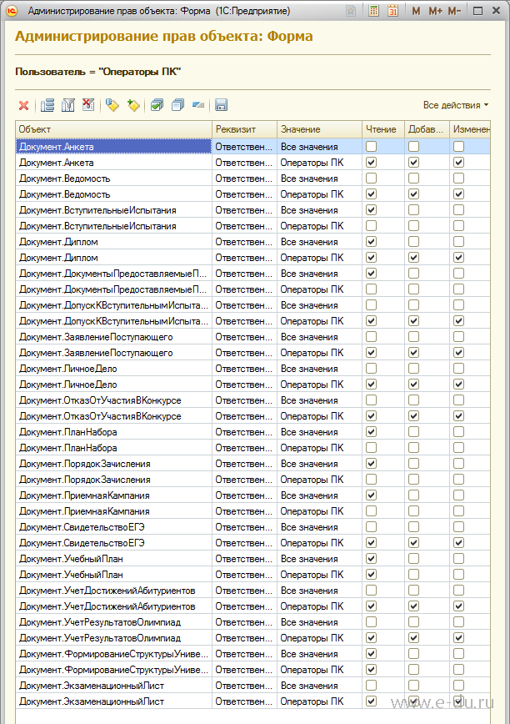Screen dimensions: 510x724
Task: Select Документ.Ведомость row with Все значения
Action: tap(252, 178)
